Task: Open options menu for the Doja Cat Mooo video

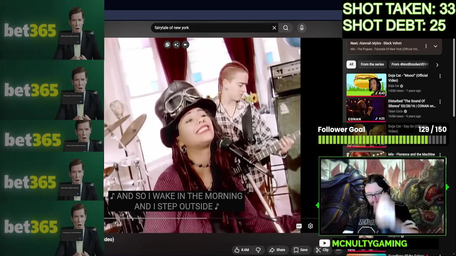Action: (x=440, y=76)
